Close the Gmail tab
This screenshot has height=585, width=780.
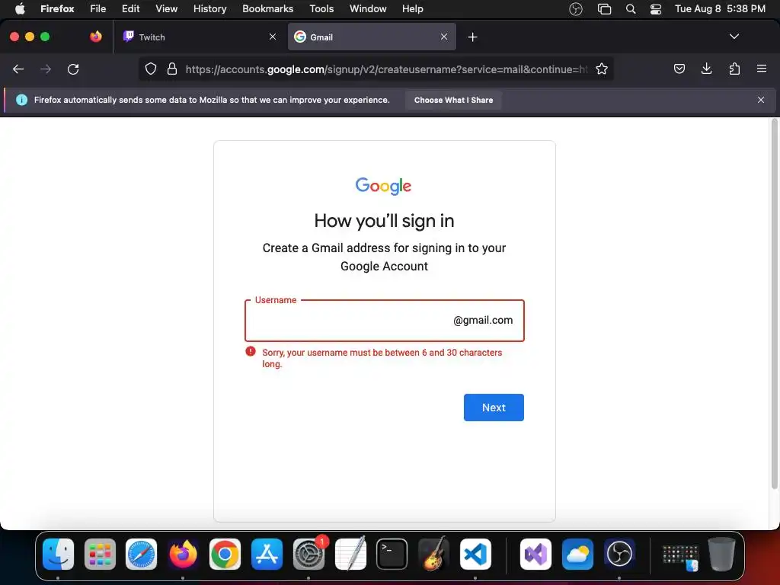coord(444,37)
